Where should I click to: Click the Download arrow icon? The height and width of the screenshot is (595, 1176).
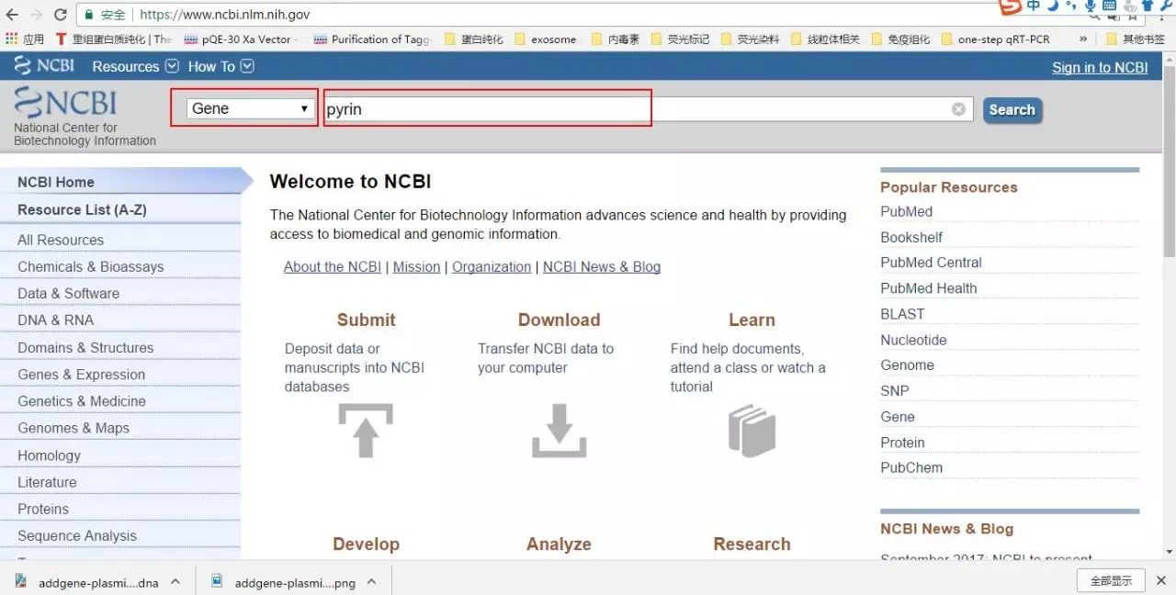coord(559,431)
